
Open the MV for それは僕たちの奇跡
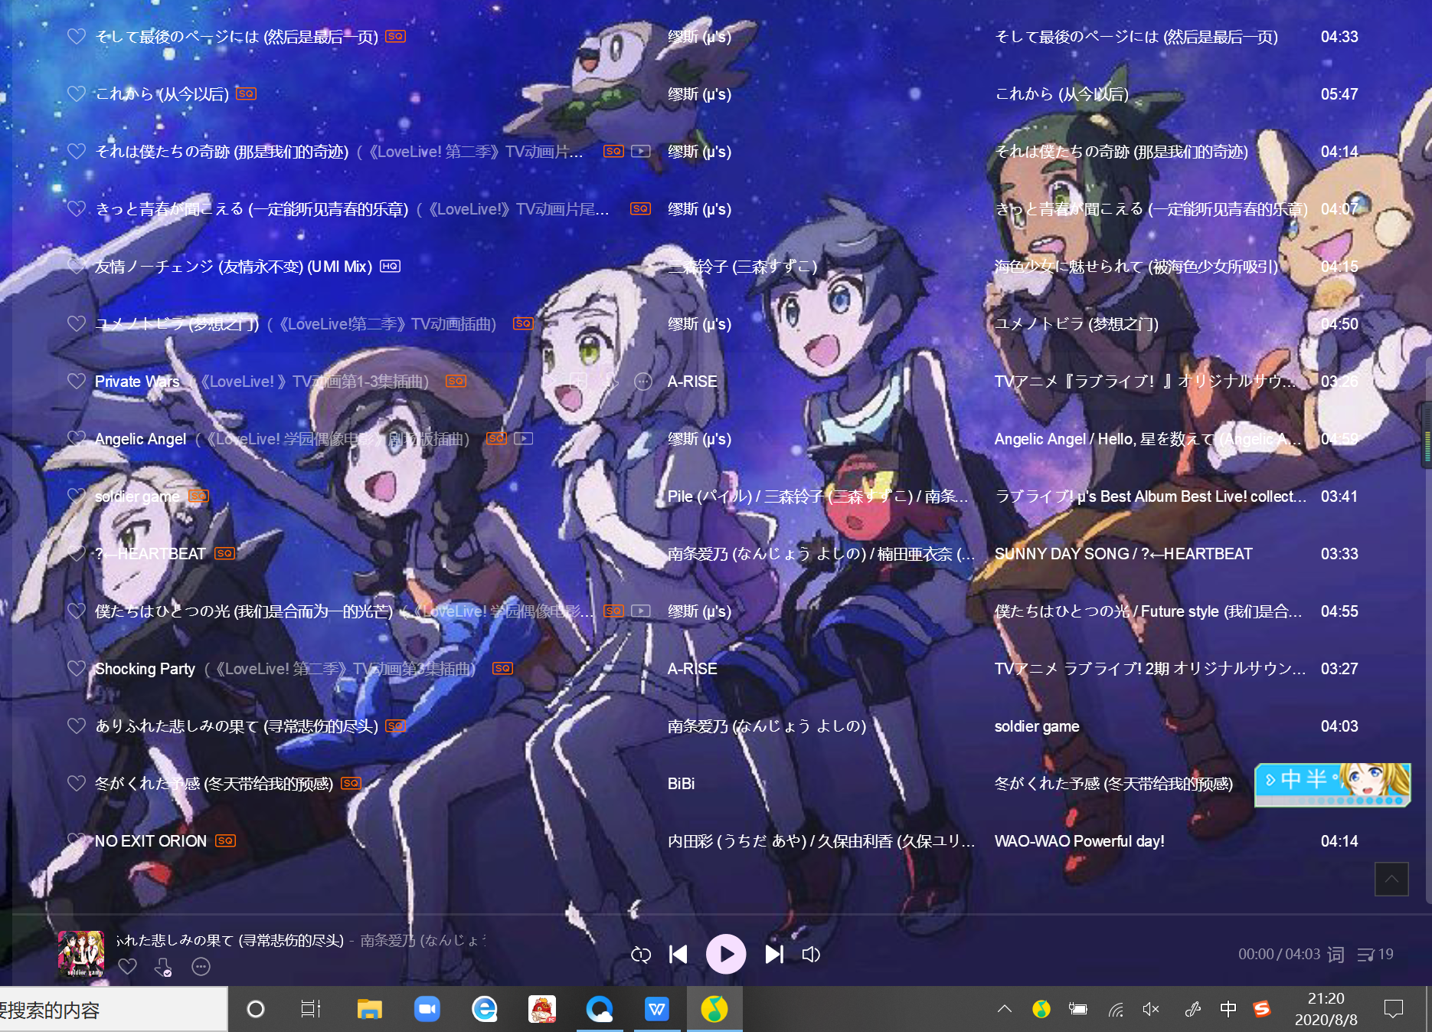[x=641, y=152]
